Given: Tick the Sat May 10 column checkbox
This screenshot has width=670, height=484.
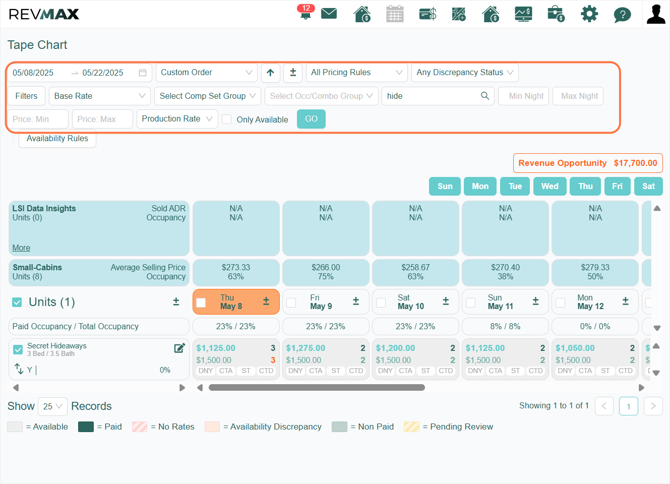Looking at the screenshot, I should click(x=381, y=302).
